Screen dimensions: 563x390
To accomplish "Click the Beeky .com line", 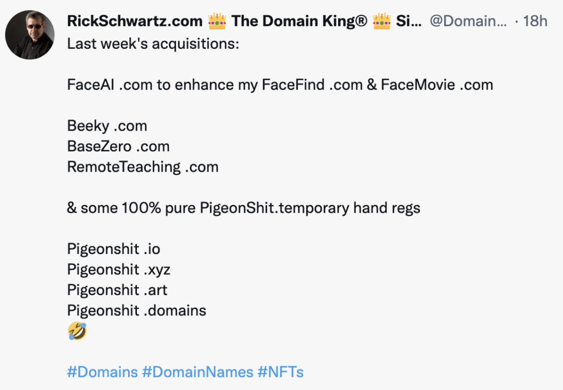I will coord(107,126).
